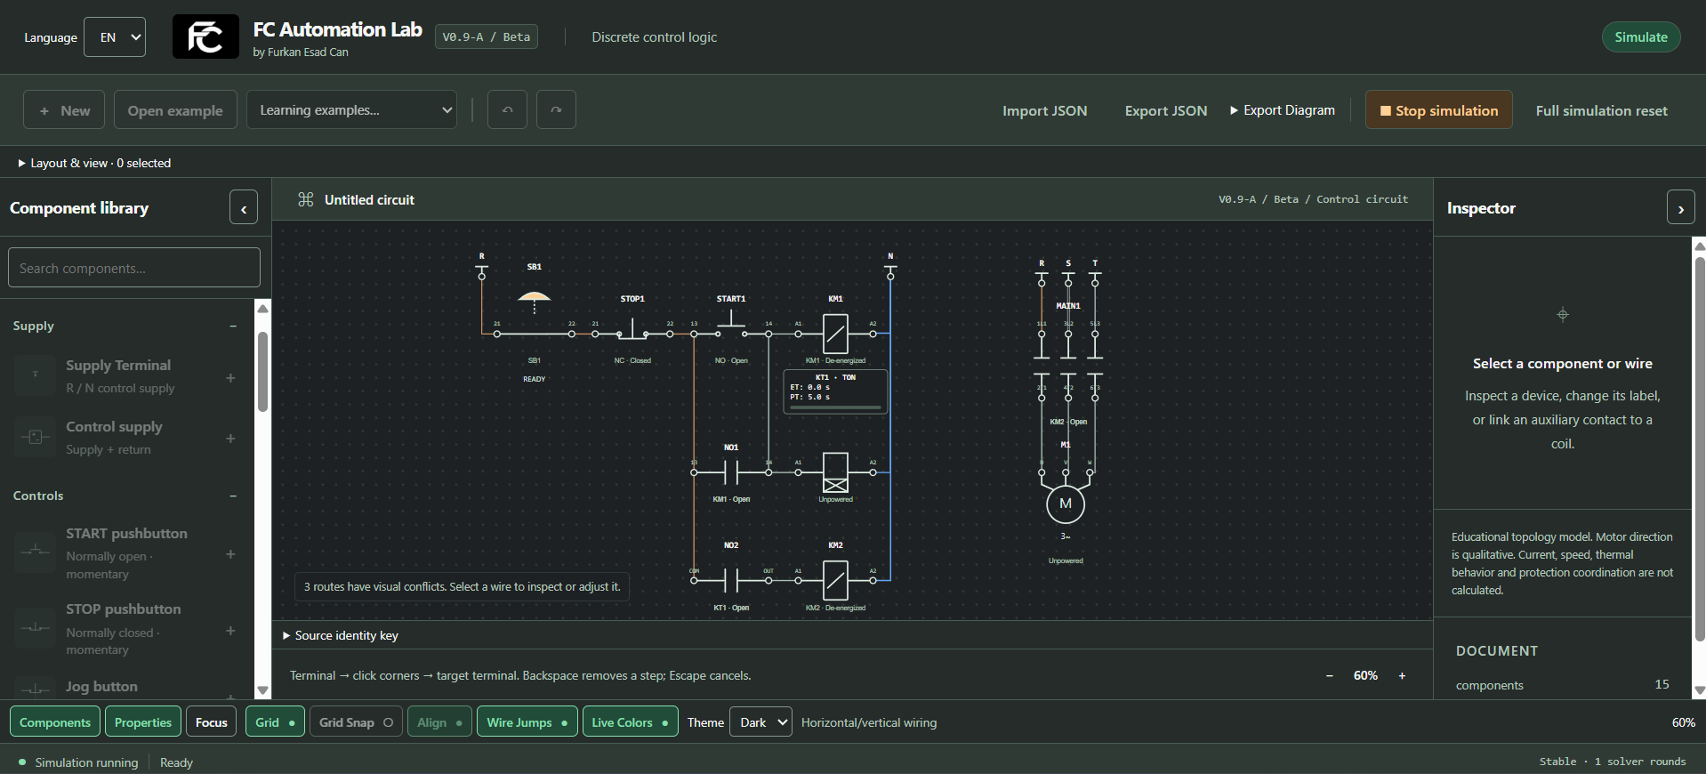Toggle Live Colors
Image resolution: width=1706 pixels, height=774 pixels.
630,722
